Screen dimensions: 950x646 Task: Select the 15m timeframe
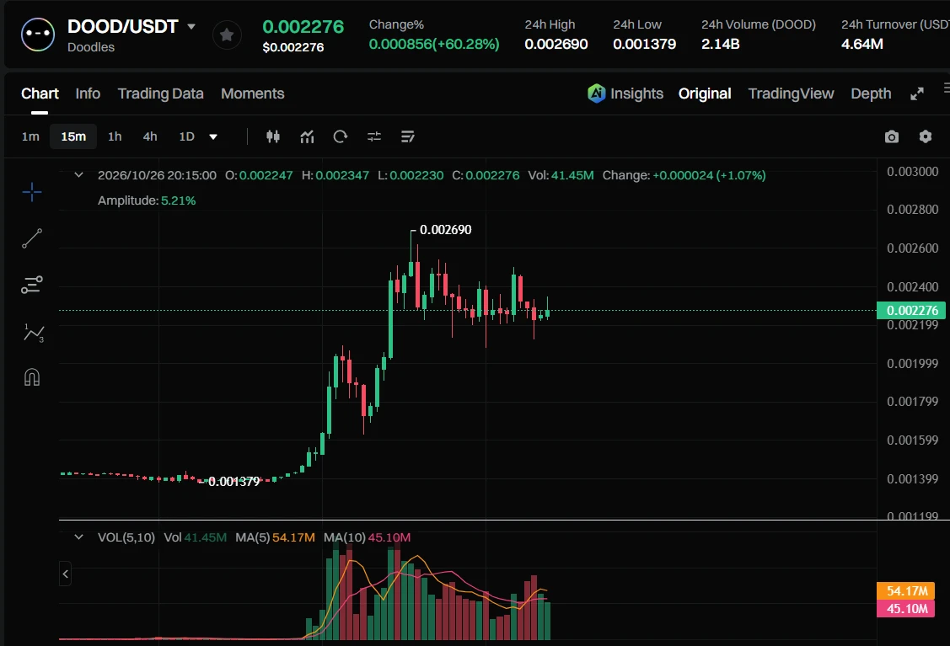73,136
